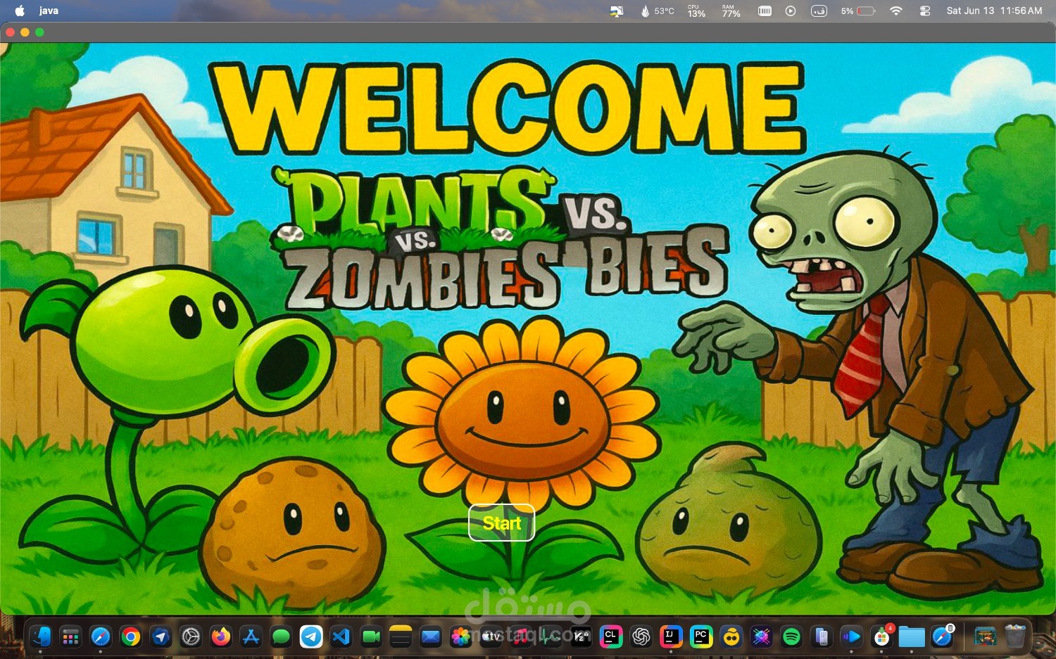
Task: Open ChatGPT app in the Dock
Action: click(641, 637)
